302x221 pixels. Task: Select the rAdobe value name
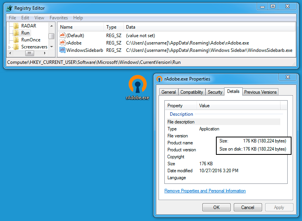click(x=74, y=43)
